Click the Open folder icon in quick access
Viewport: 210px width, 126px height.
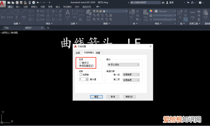(13, 2)
